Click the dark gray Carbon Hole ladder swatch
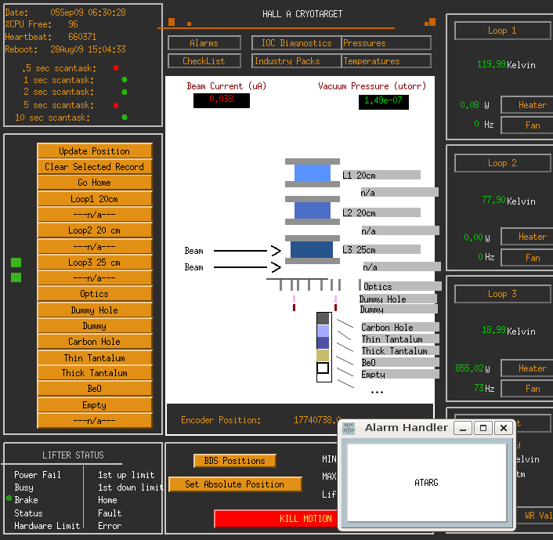The height and width of the screenshot is (540, 553). [323, 319]
